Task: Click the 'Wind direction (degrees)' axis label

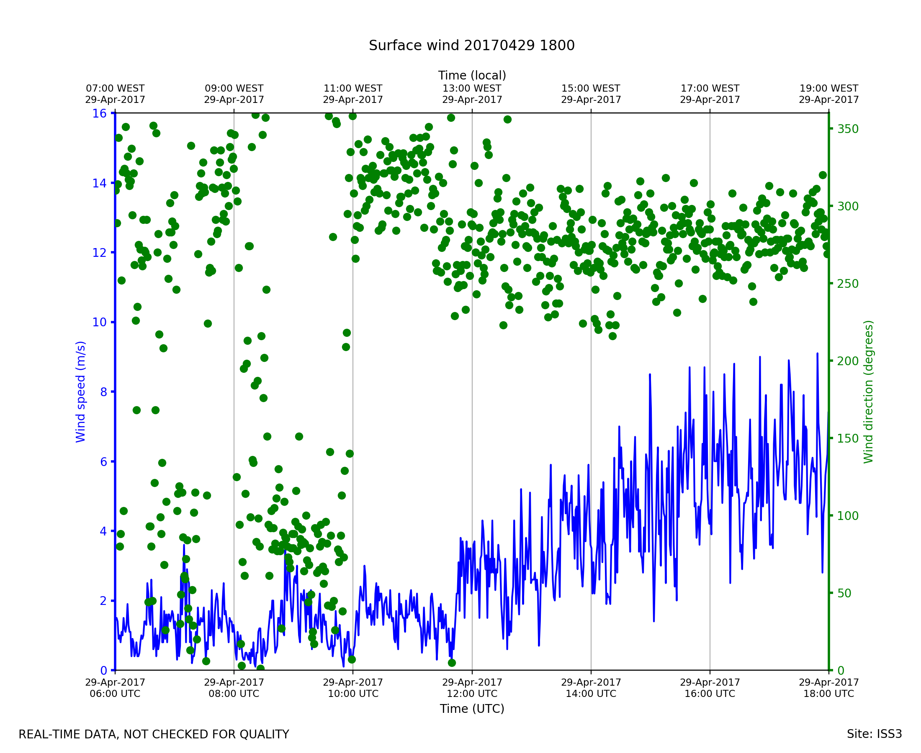Action: point(868,392)
